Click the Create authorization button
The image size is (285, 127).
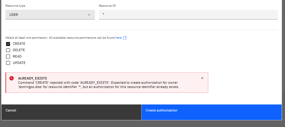212,112
